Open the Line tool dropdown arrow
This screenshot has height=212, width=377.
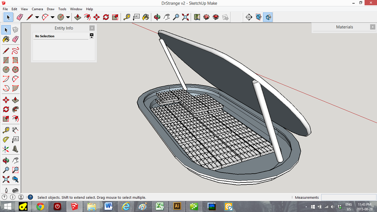coord(37,17)
